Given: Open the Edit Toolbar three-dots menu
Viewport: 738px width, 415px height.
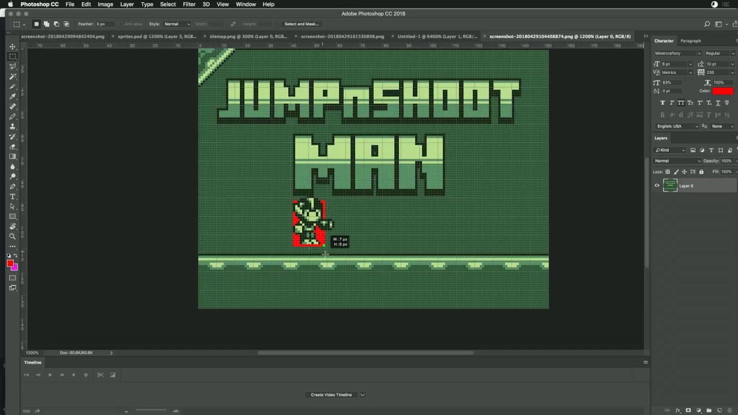Looking at the screenshot, I should (x=13, y=247).
